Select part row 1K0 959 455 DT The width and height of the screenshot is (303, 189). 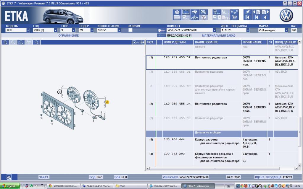tap(222, 63)
